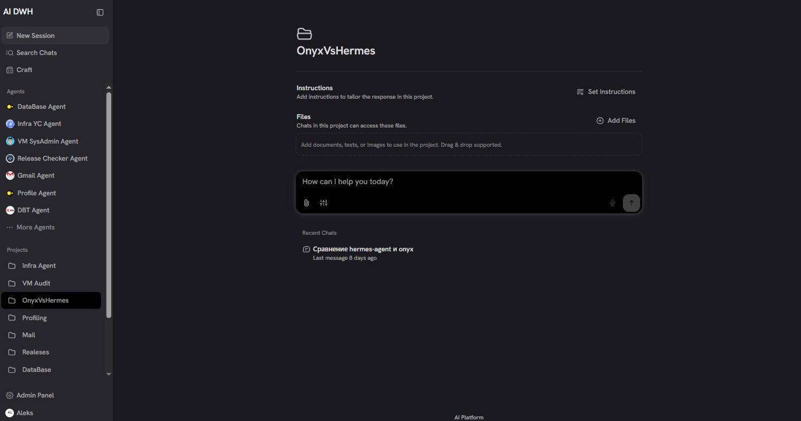Click the Profile Agent avatar icon
This screenshot has height=421, width=801.
[x=10, y=193]
